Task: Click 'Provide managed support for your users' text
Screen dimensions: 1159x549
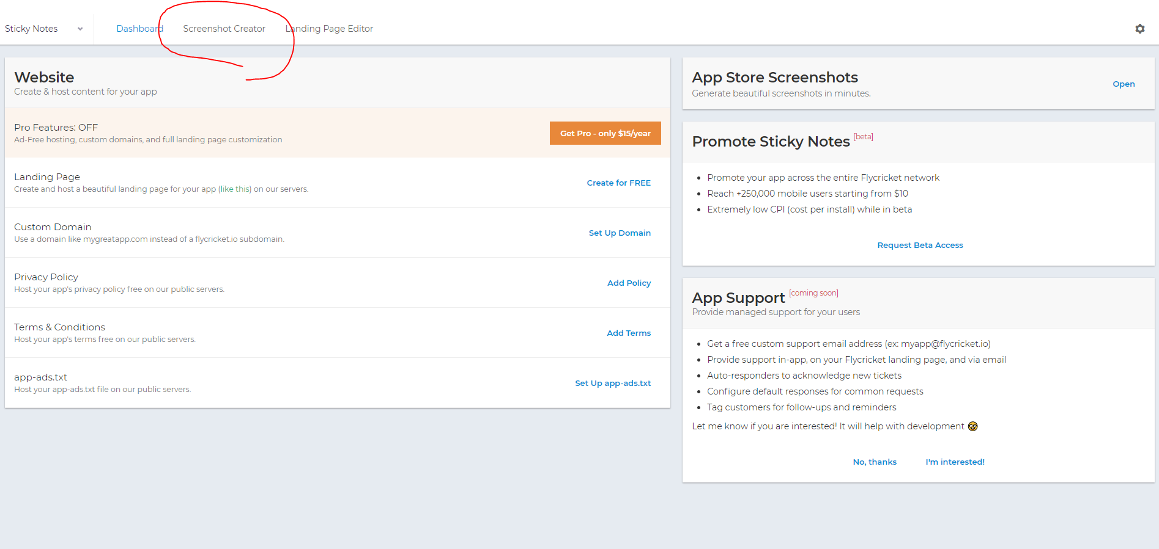Action: click(x=776, y=312)
